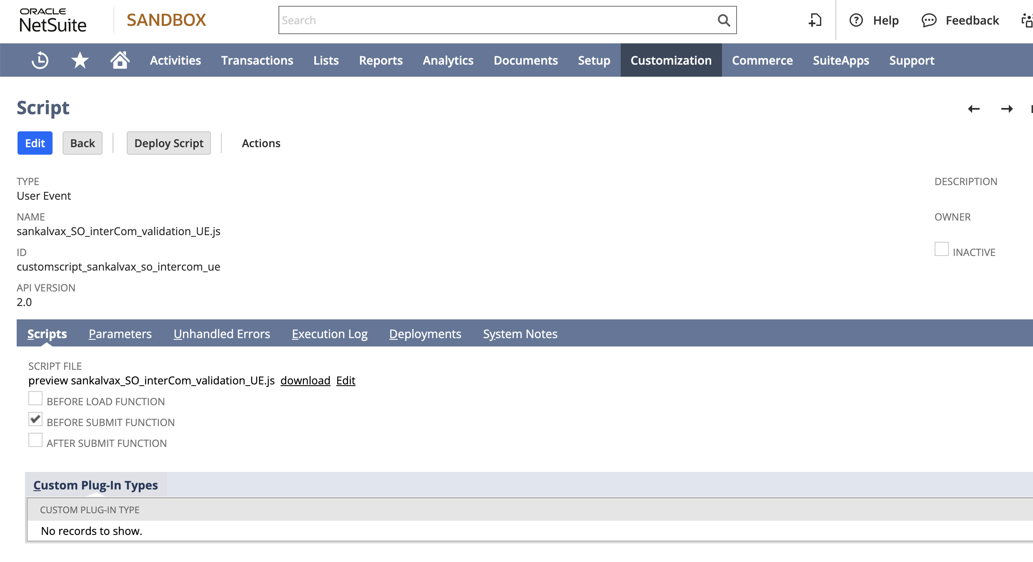This screenshot has height=562, width=1033.
Task: Select the Custom Plug-In Types tab
Action: pos(95,485)
